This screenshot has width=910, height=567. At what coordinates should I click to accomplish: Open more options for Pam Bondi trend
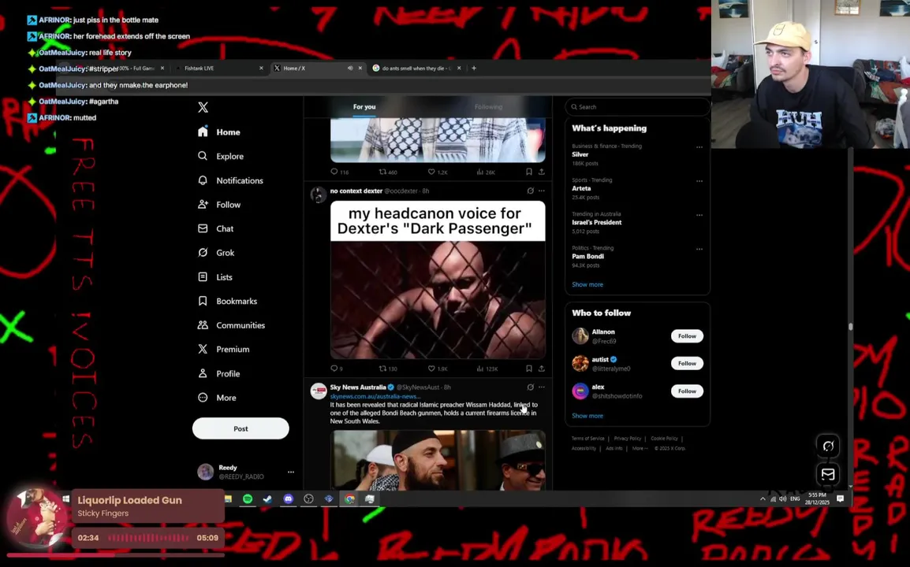click(699, 250)
